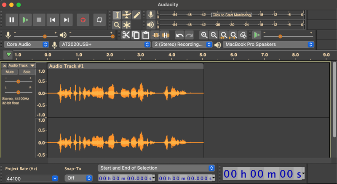Image resolution: width=337 pixels, height=184 pixels.
Task: Click the 3.0 mark on the timeline ruler
Action: 141,55
